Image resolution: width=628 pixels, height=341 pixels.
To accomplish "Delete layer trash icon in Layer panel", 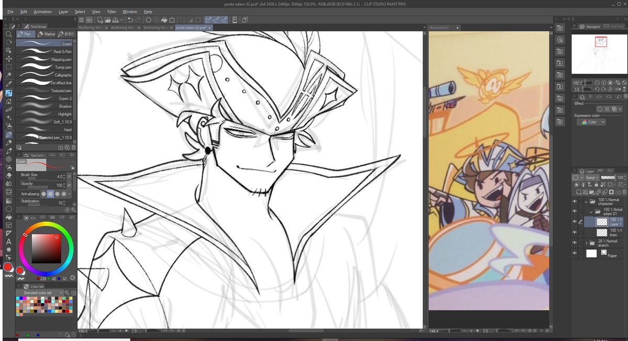I will pos(624,192).
